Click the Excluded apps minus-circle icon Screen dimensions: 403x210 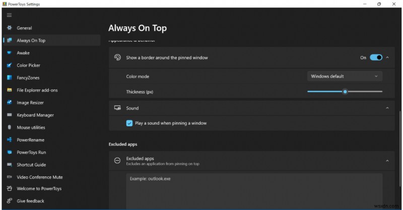point(117,160)
